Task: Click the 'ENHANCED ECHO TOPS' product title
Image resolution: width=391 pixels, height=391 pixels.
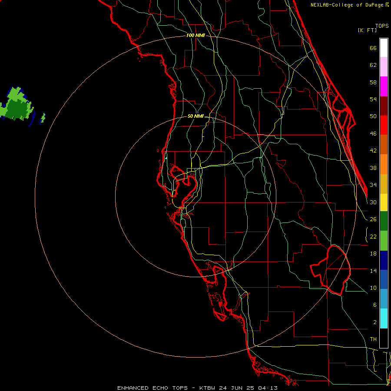Action: click(x=152, y=388)
